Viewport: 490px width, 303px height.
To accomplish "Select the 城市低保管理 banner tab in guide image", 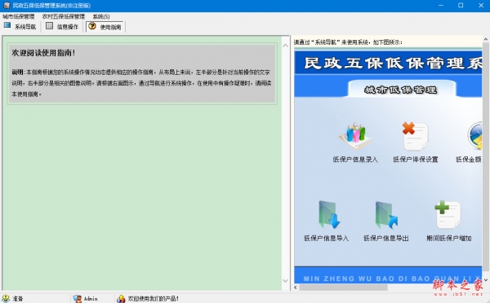I will pyautogui.click(x=401, y=90).
